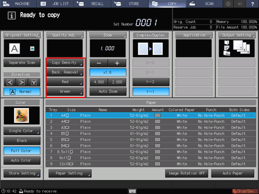Click the globe icon in top bar

tap(228, 3)
